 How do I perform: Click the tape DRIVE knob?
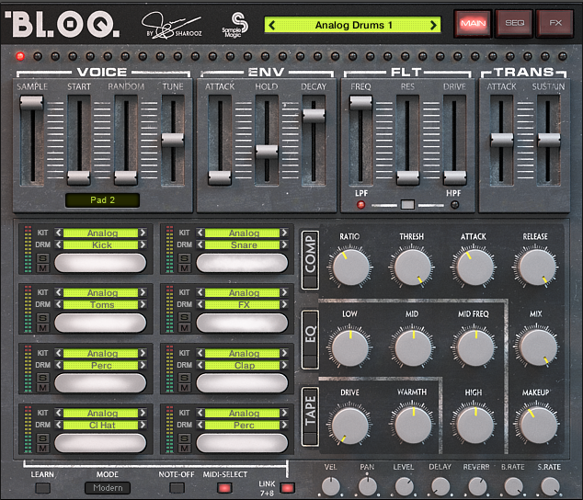[x=349, y=426]
